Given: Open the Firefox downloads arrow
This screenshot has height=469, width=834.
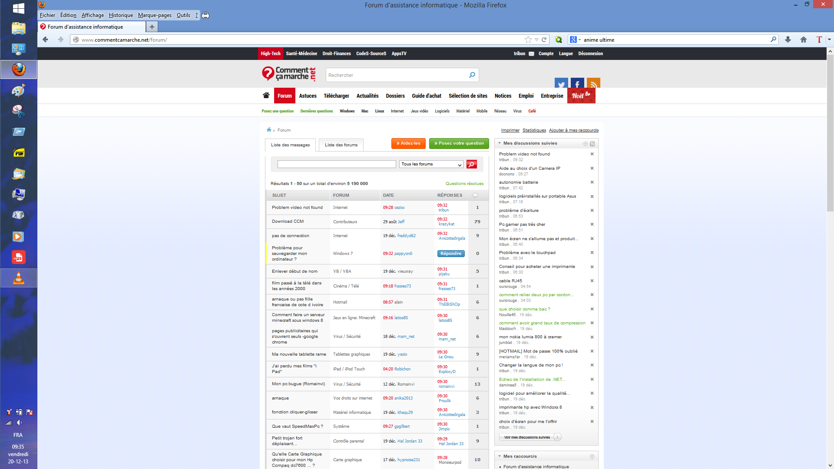Looking at the screenshot, I should [788, 40].
